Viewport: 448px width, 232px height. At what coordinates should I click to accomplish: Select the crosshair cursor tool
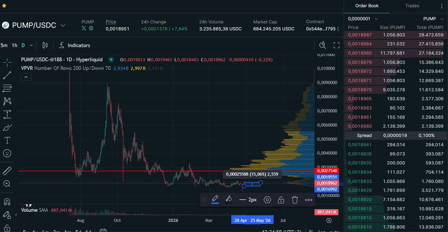(x=7, y=62)
